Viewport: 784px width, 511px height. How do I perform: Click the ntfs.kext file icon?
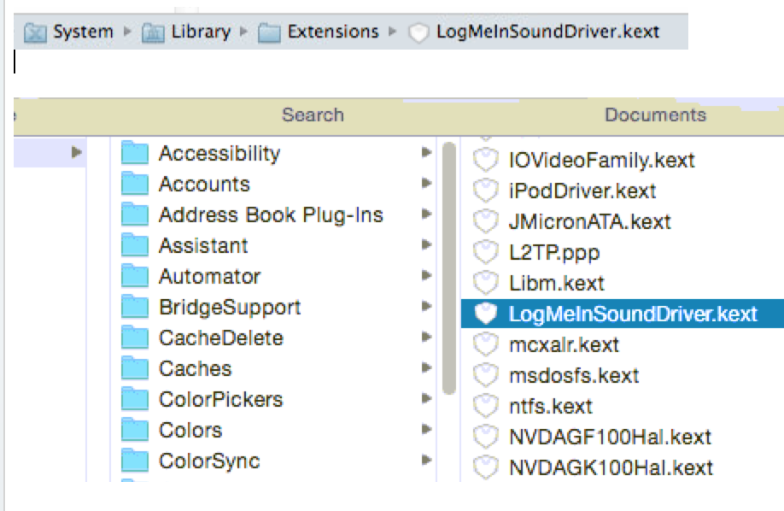point(485,406)
